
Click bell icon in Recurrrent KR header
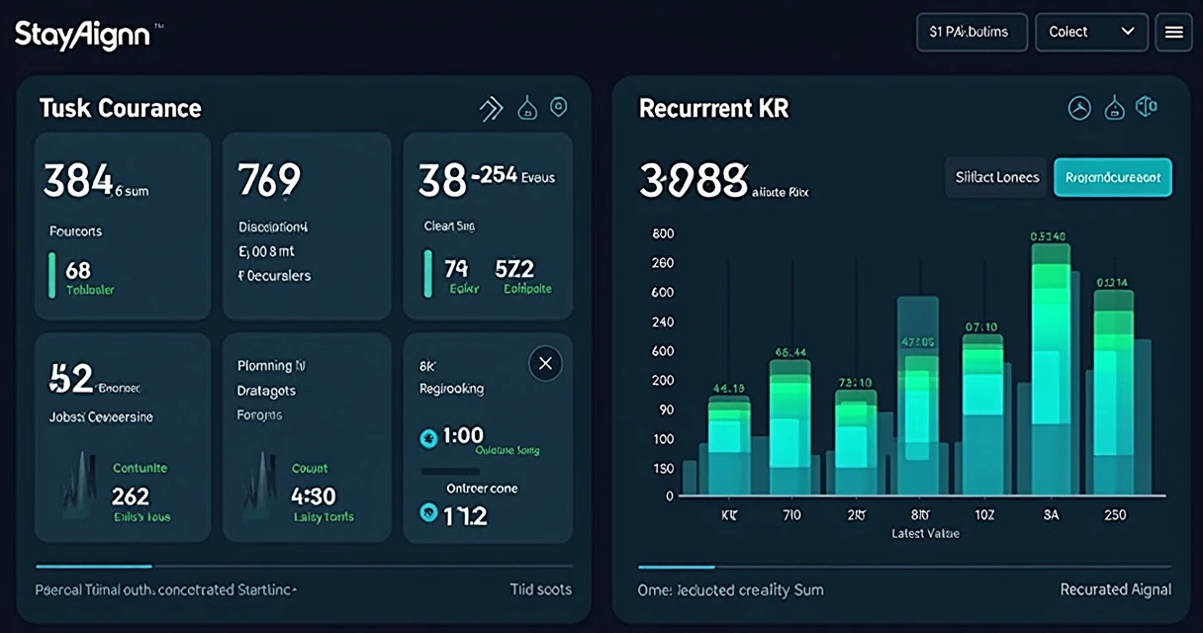coord(1115,108)
